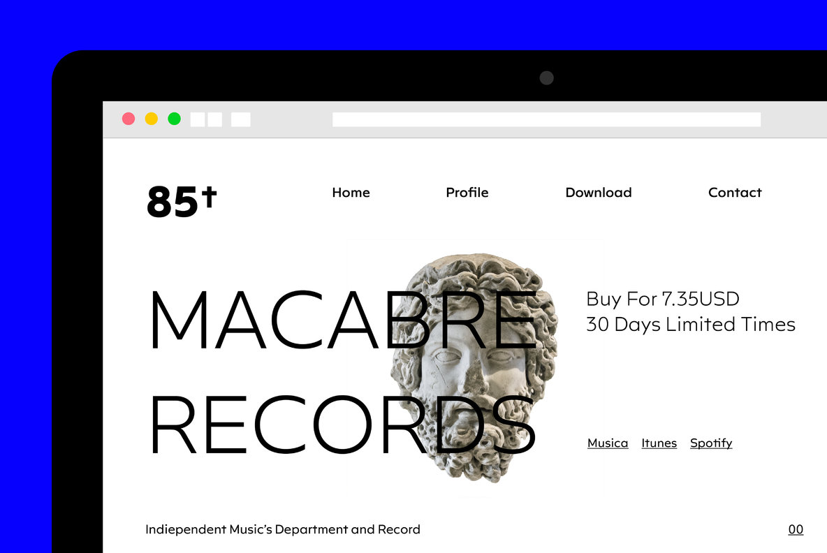Open the Download navigation link

point(598,193)
